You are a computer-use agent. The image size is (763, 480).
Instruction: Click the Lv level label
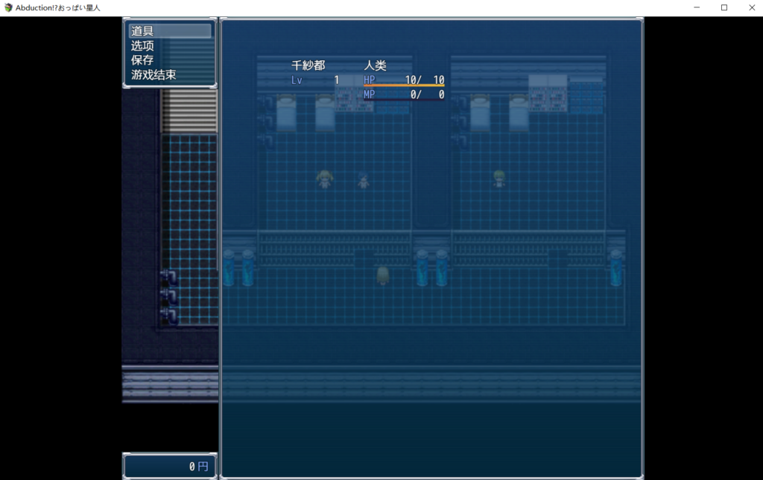297,80
